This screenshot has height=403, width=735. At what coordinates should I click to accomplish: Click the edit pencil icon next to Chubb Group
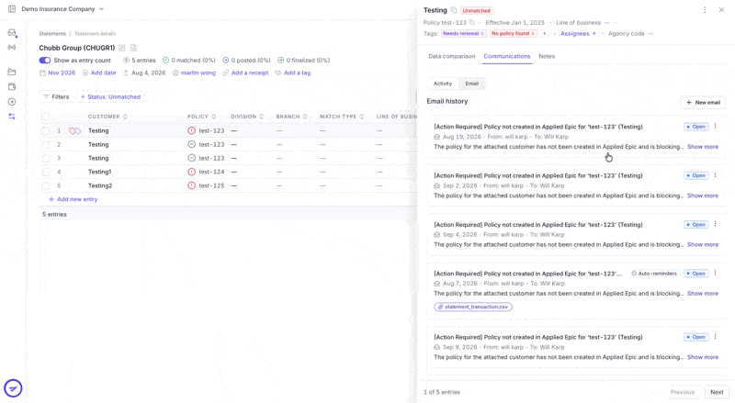click(x=122, y=48)
